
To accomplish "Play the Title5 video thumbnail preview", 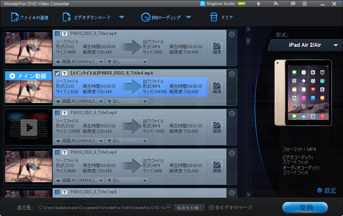I will tap(28, 128).
